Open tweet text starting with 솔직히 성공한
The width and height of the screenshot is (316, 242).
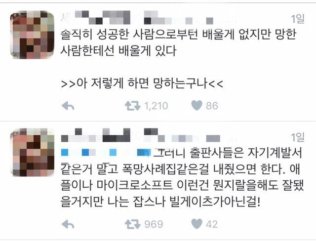point(179,42)
